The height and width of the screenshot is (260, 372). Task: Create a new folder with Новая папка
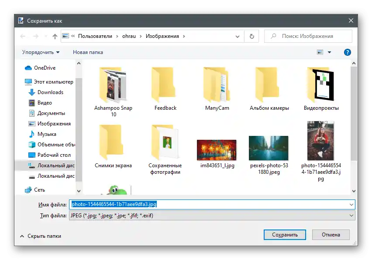click(x=88, y=52)
